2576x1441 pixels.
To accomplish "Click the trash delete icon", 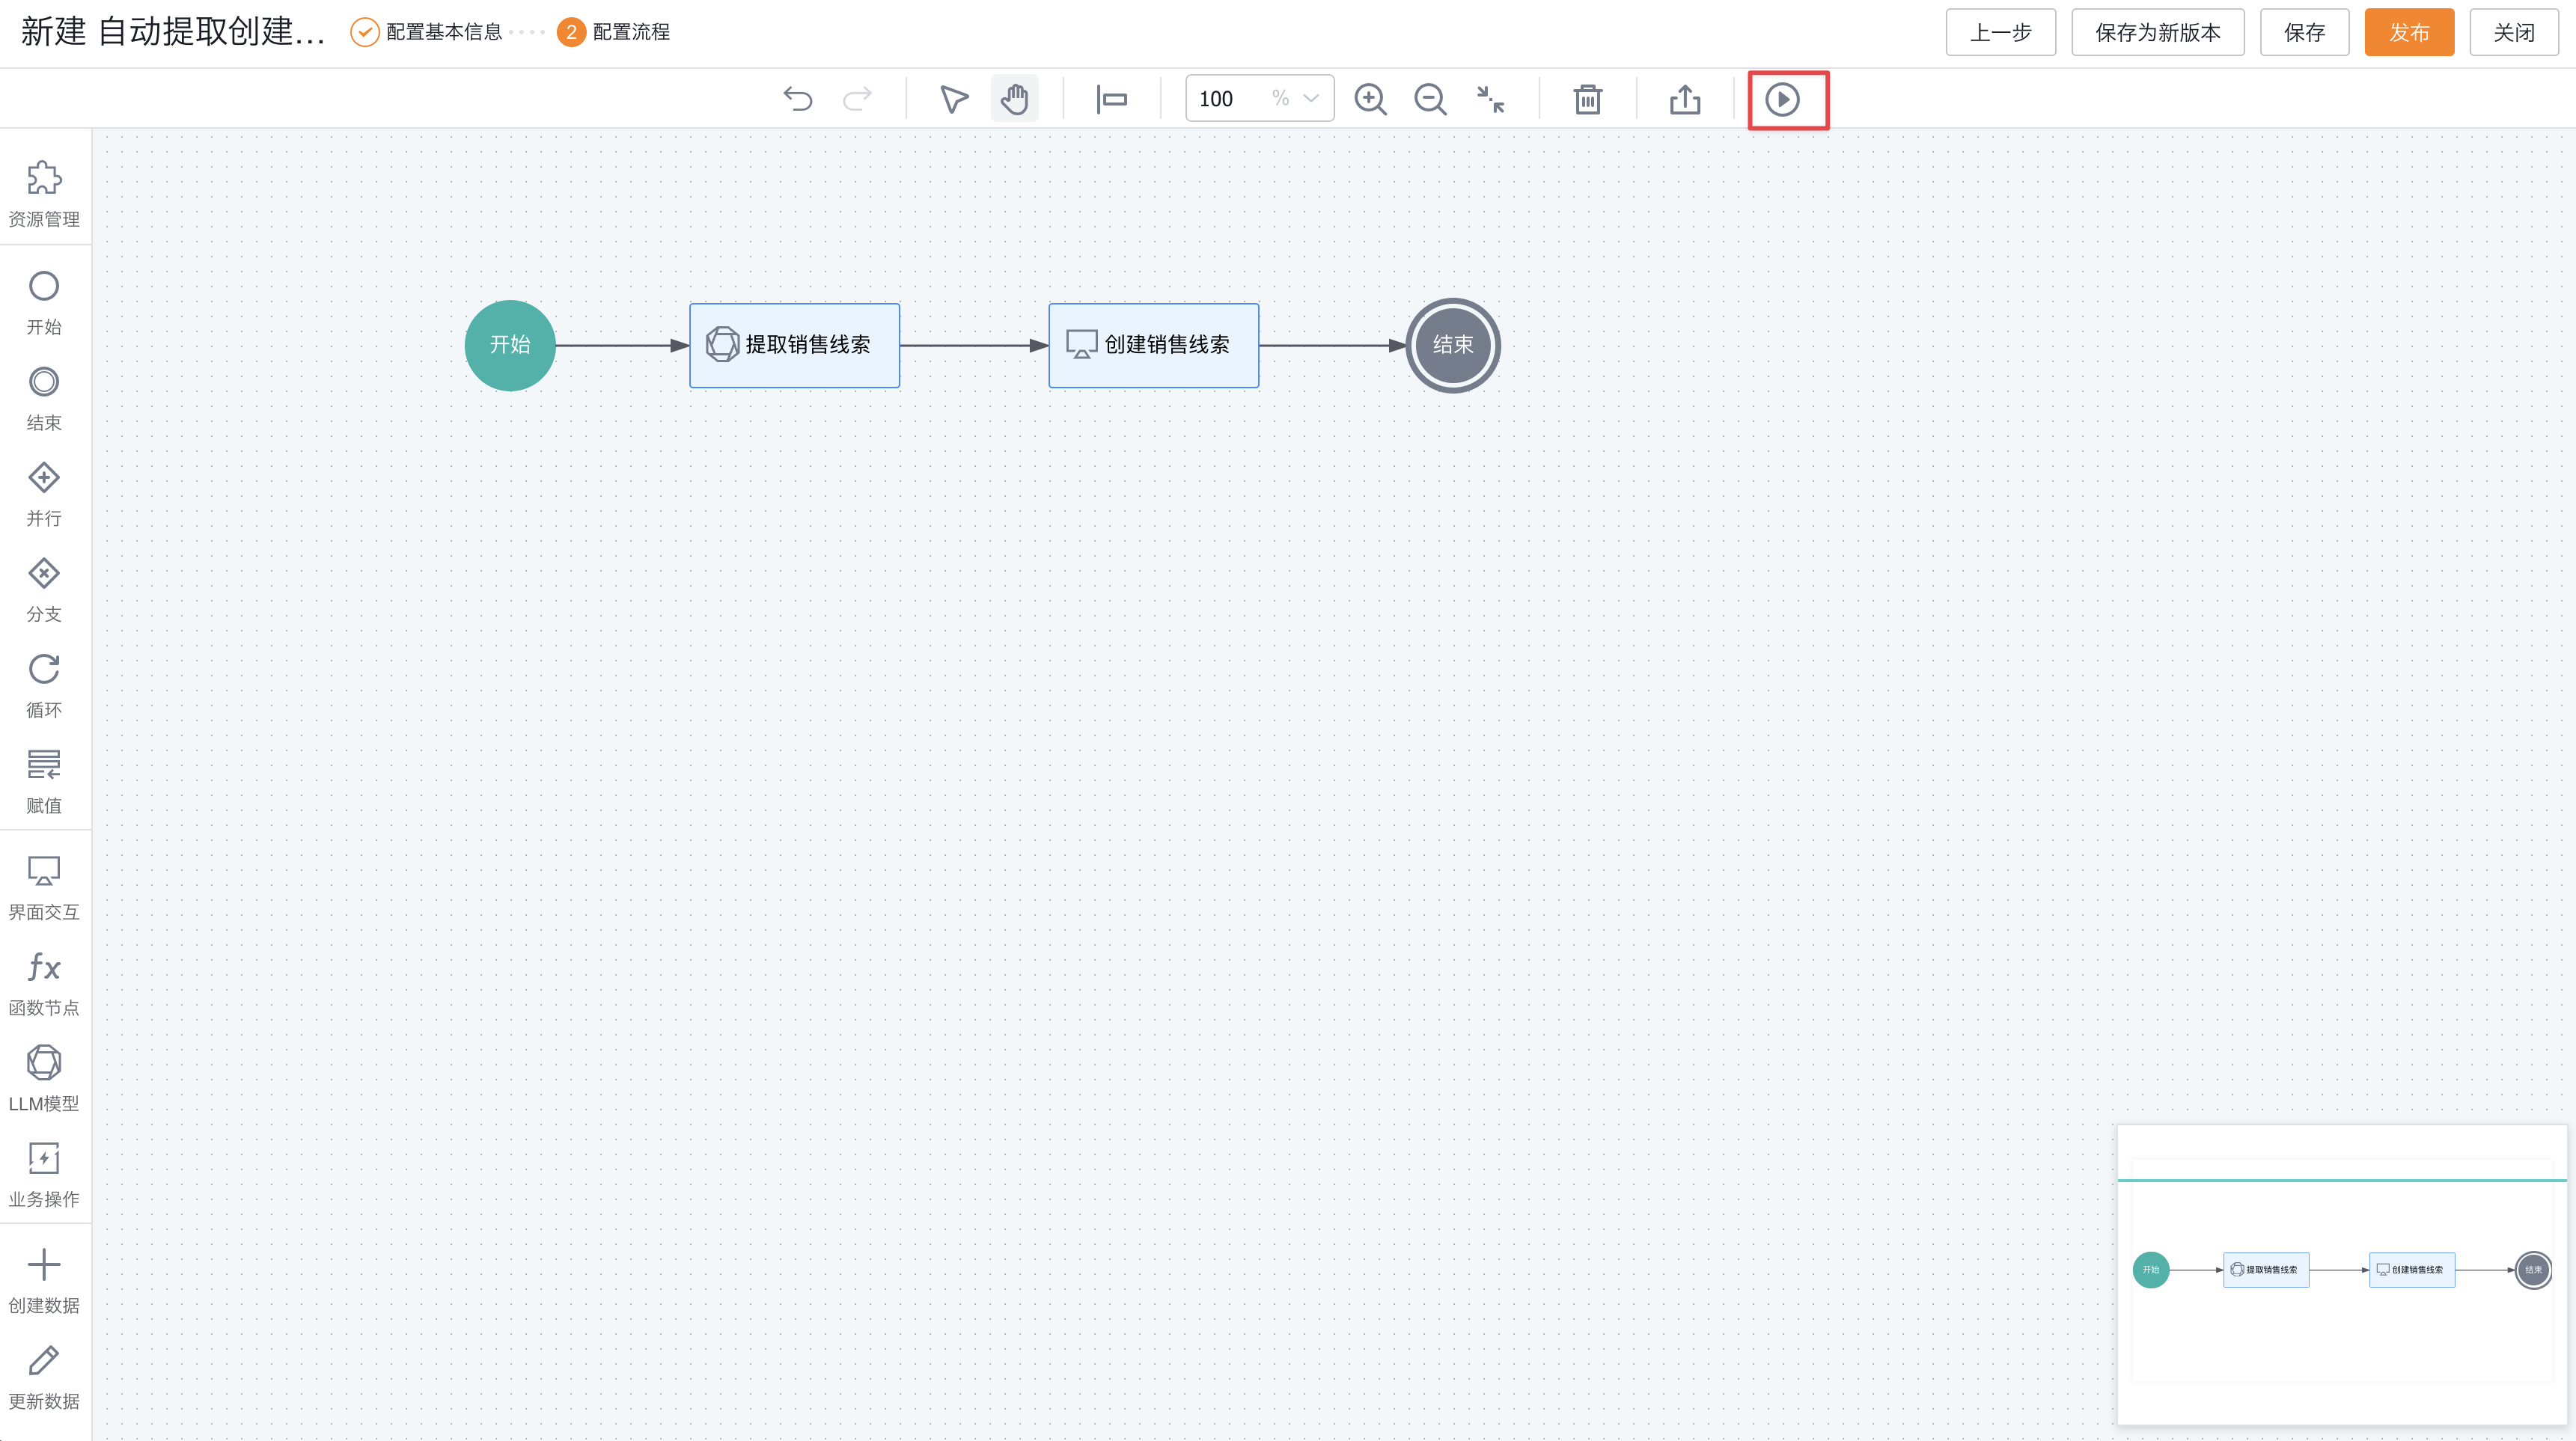I will 1587,99.
